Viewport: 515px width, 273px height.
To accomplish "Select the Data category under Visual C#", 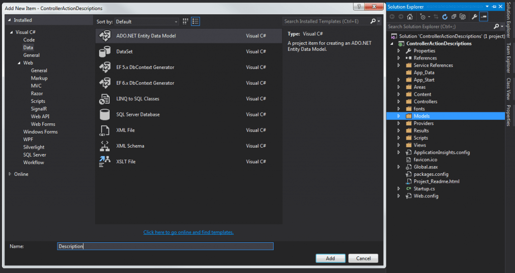I will point(28,47).
